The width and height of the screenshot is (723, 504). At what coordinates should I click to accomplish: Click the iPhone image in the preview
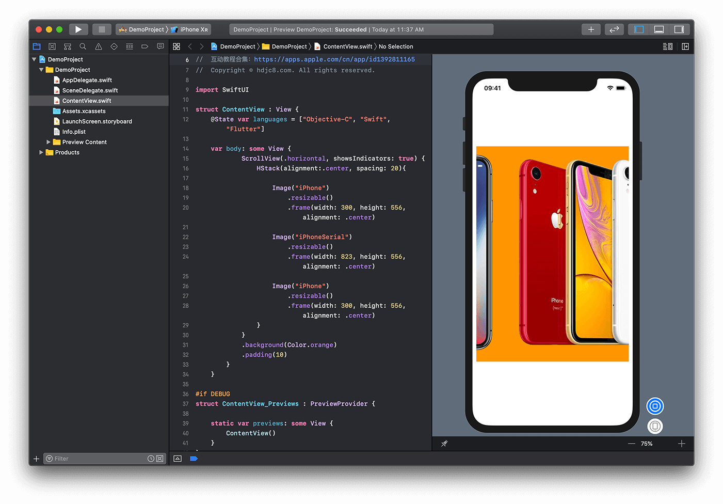click(552, 254)
